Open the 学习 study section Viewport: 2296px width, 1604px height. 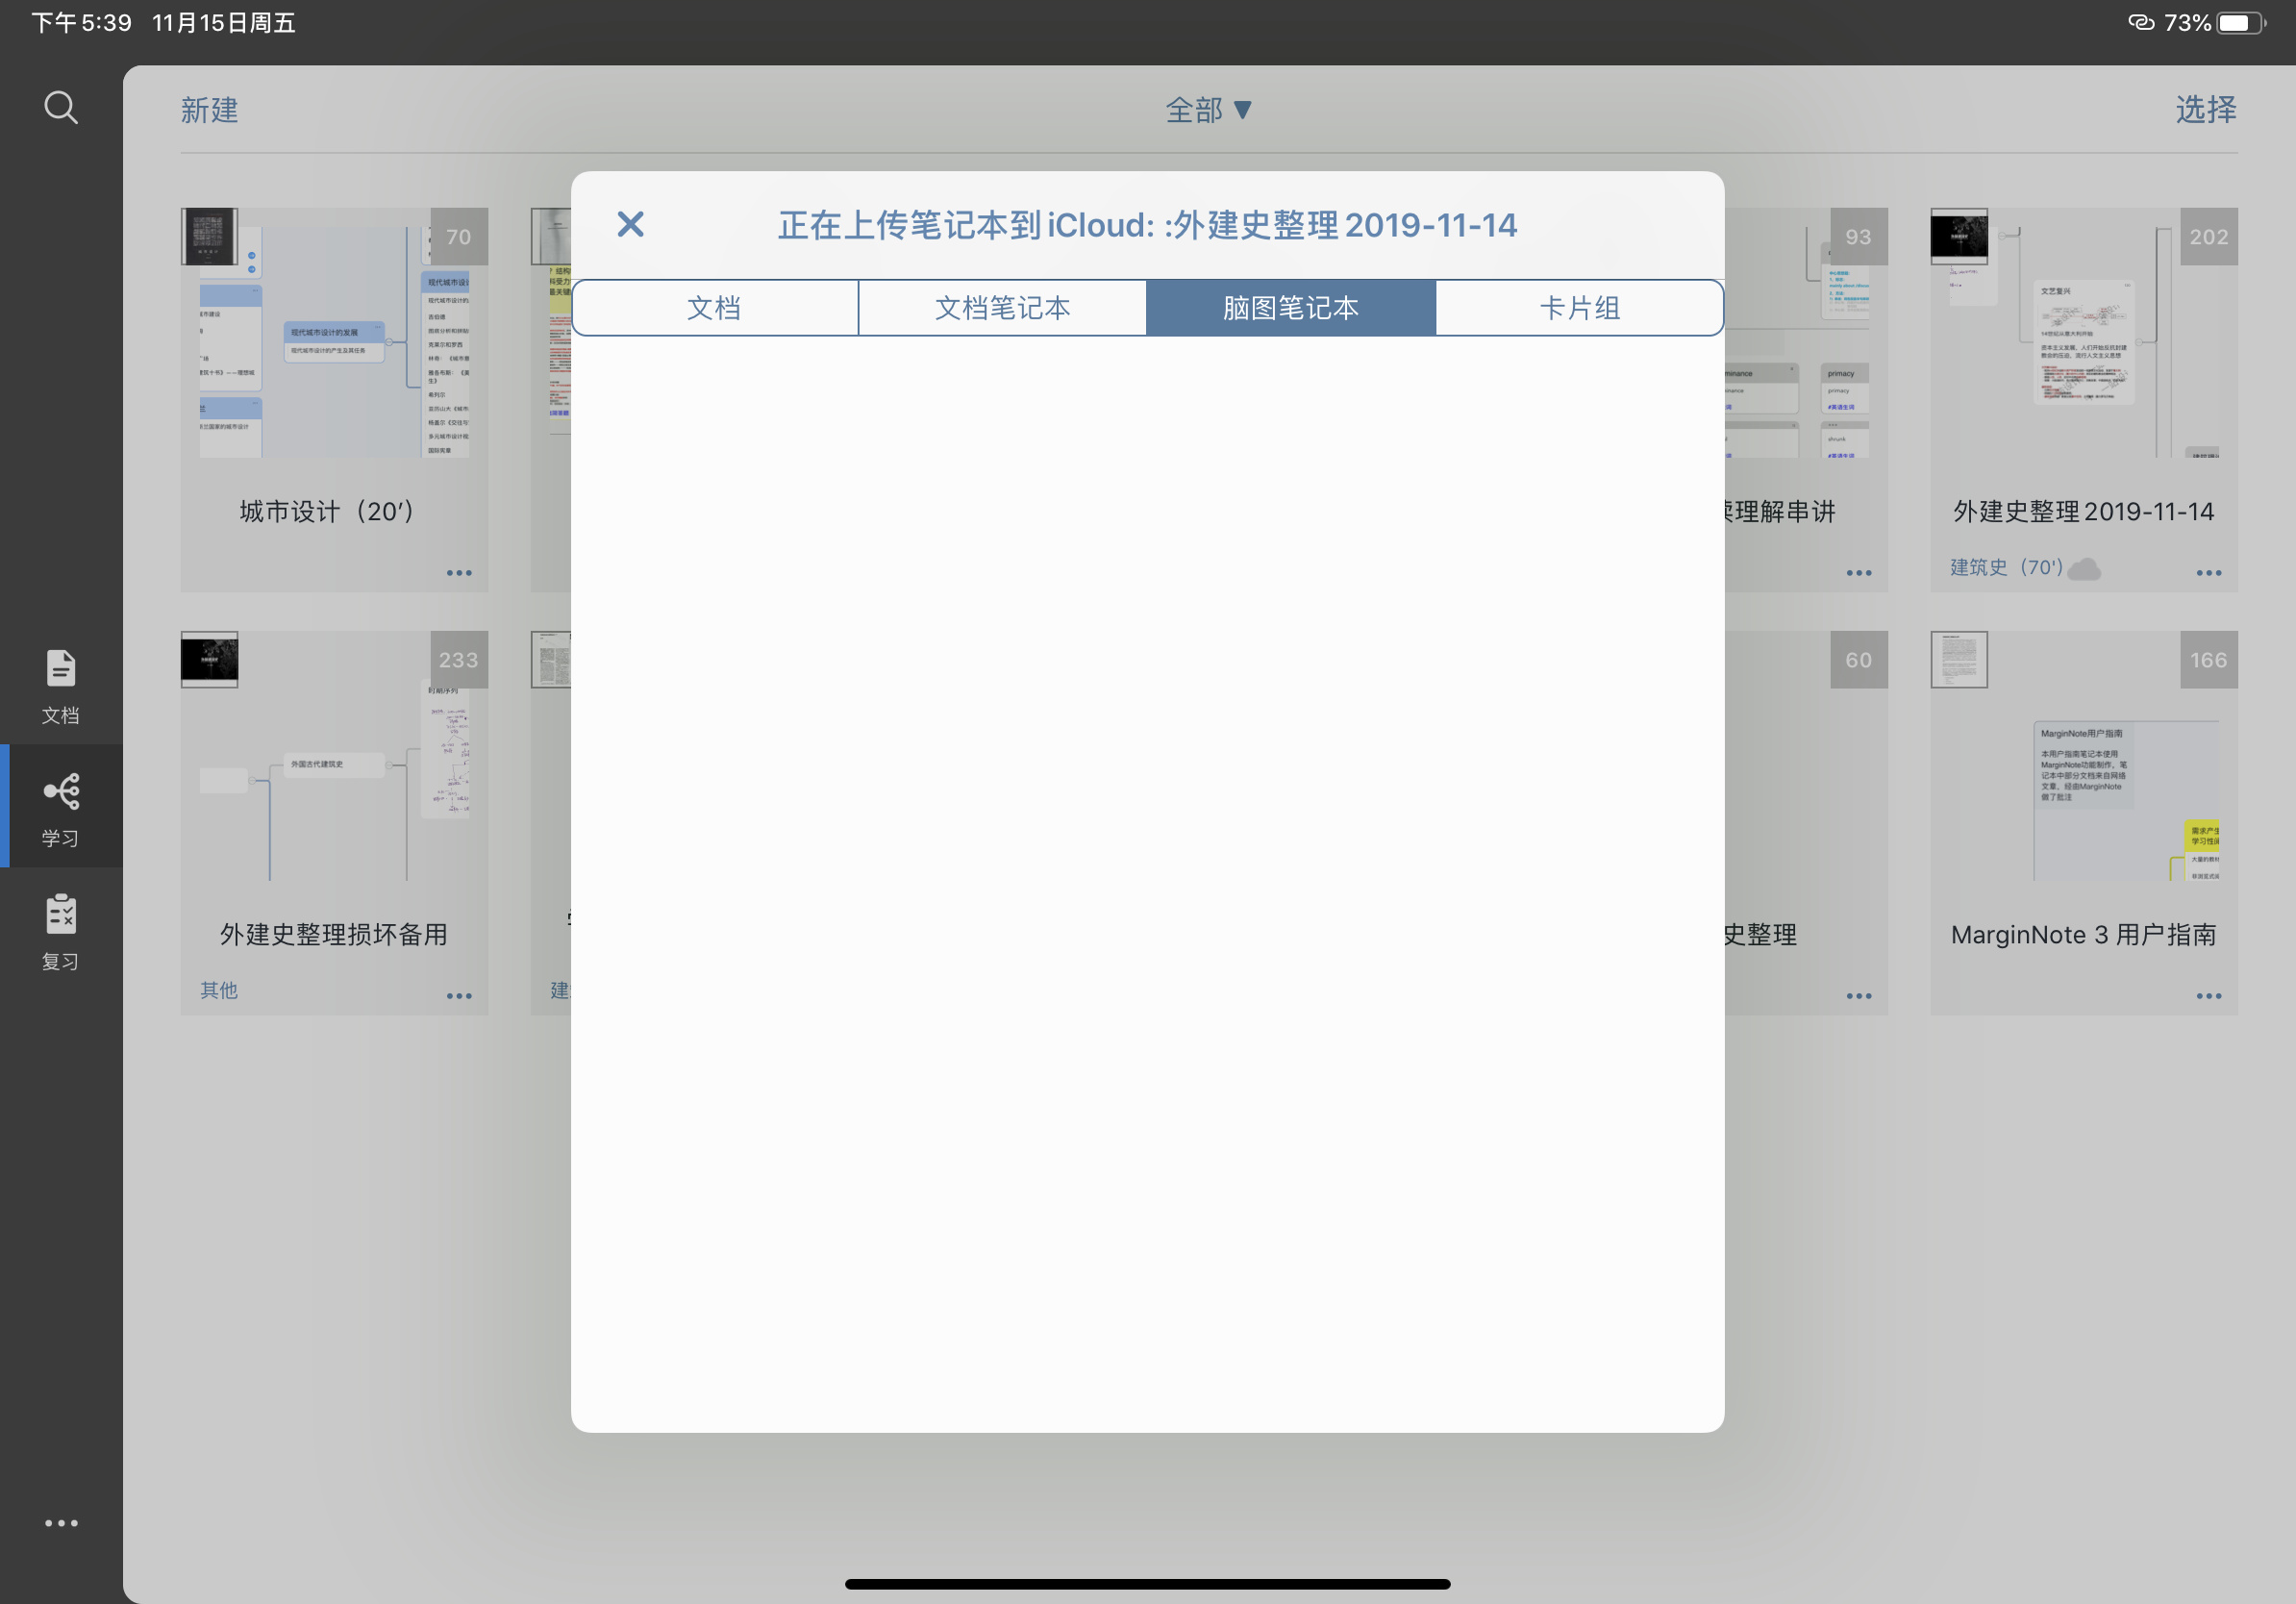[x=61, y=810]
